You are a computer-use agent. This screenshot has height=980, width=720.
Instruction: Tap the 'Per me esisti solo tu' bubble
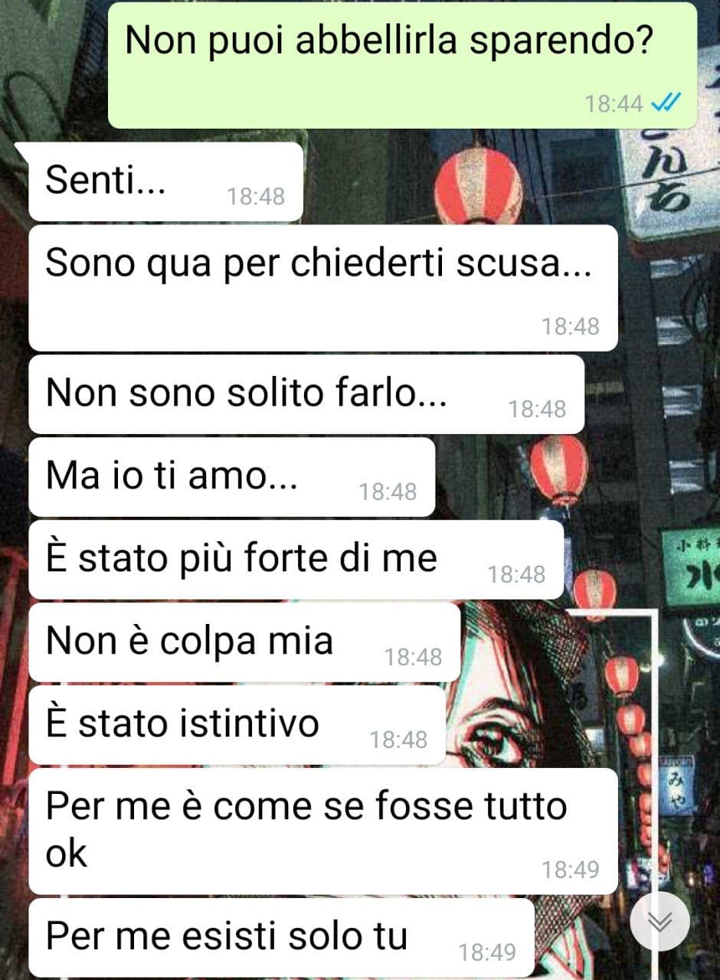(x=281, y=938)
